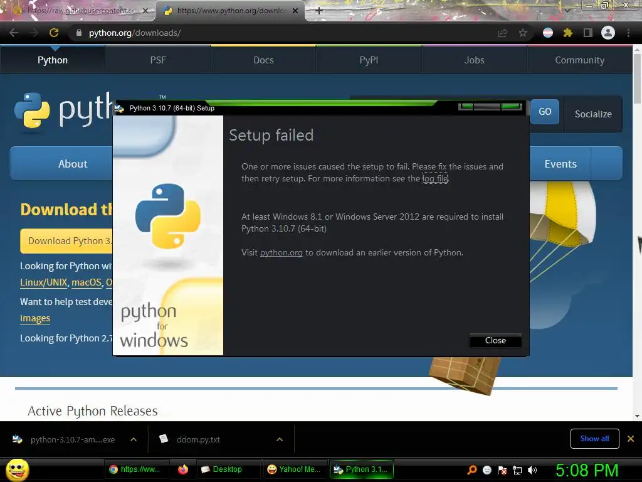Open the Docs top navigation item
This screenshot has width=642, height=482.
263,60
